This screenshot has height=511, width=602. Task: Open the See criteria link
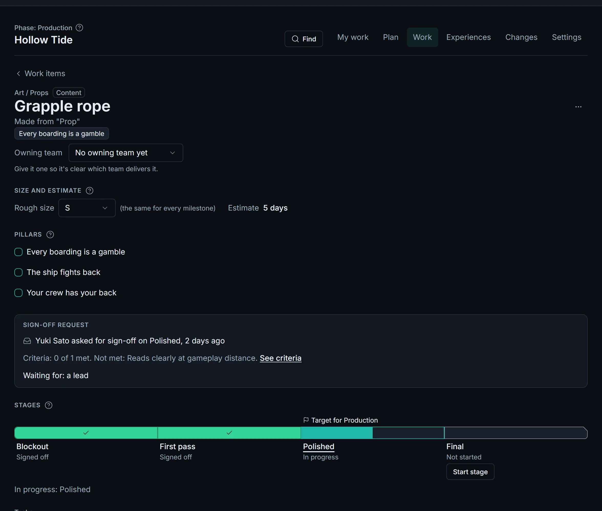(x=281, y=358)
